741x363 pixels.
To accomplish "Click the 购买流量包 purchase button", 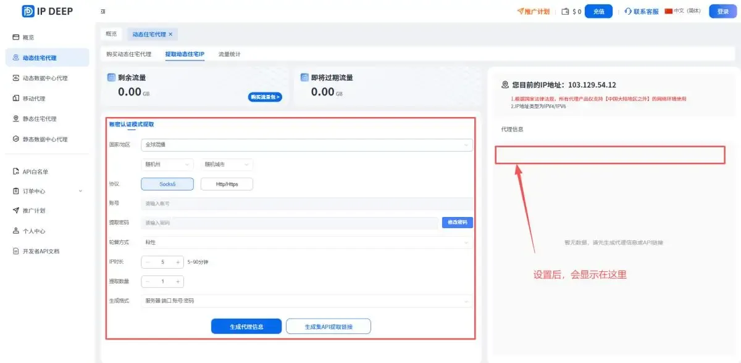I will 266,97.
